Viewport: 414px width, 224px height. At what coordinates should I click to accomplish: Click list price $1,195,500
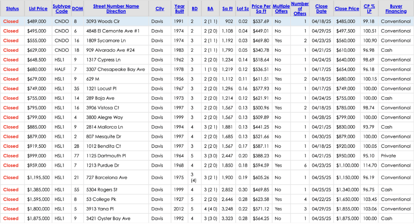pyautogui.click(x=38, y=177)
